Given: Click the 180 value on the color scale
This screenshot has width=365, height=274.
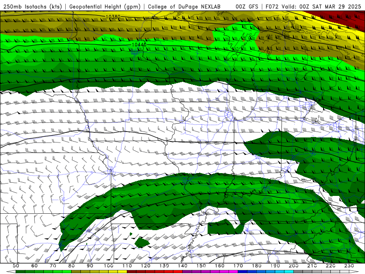Looking at the screenshot, I should tap(256, 266).
